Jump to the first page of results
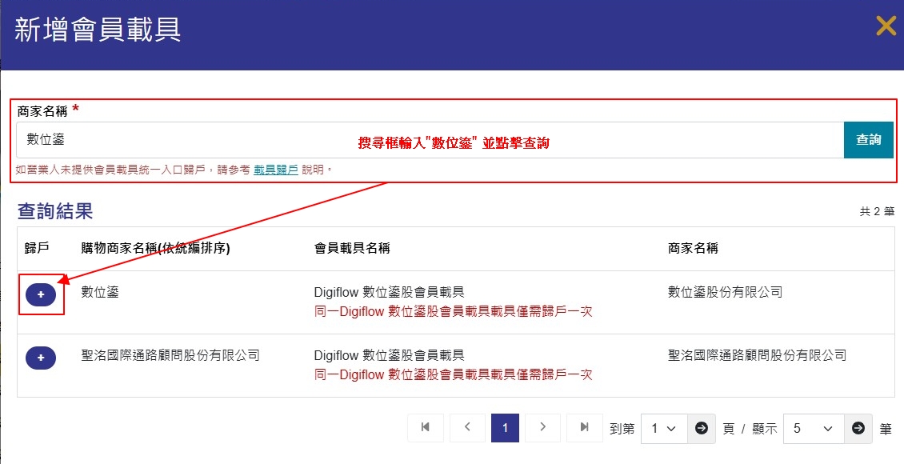904x464 pixels. (426, 428)
